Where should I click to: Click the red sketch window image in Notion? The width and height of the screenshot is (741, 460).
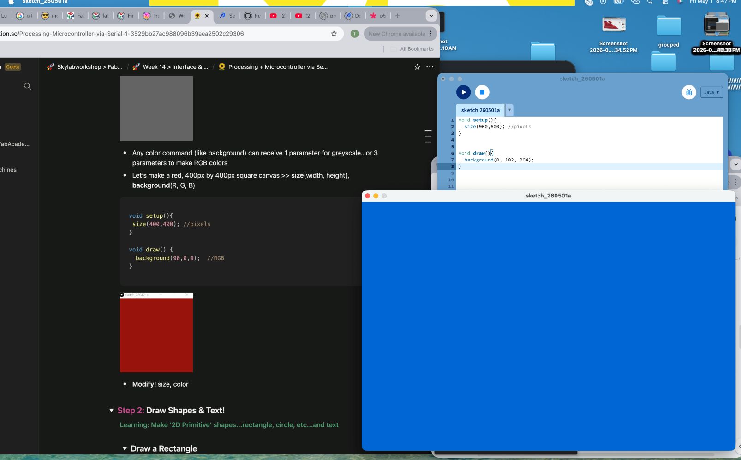tap(156, 332)
